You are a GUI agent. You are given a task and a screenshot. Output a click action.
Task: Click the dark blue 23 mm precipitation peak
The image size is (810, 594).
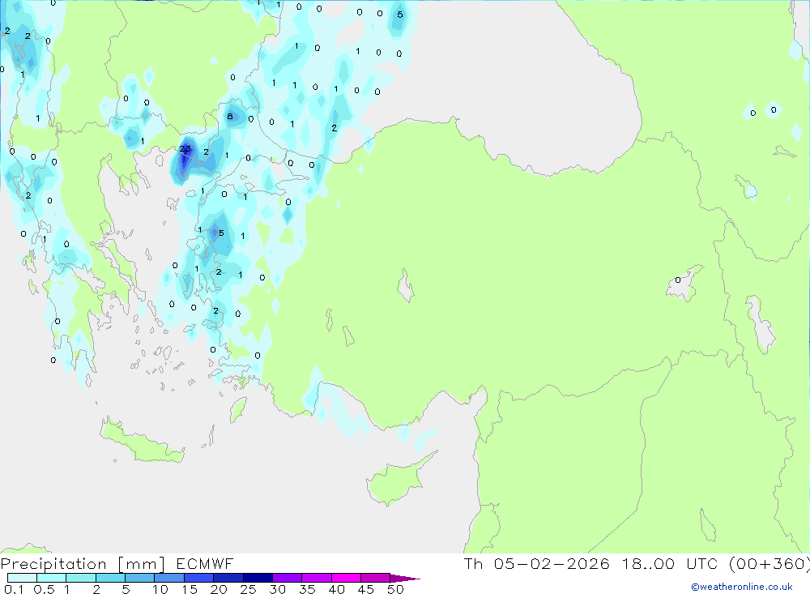click(x=185, y=154)
